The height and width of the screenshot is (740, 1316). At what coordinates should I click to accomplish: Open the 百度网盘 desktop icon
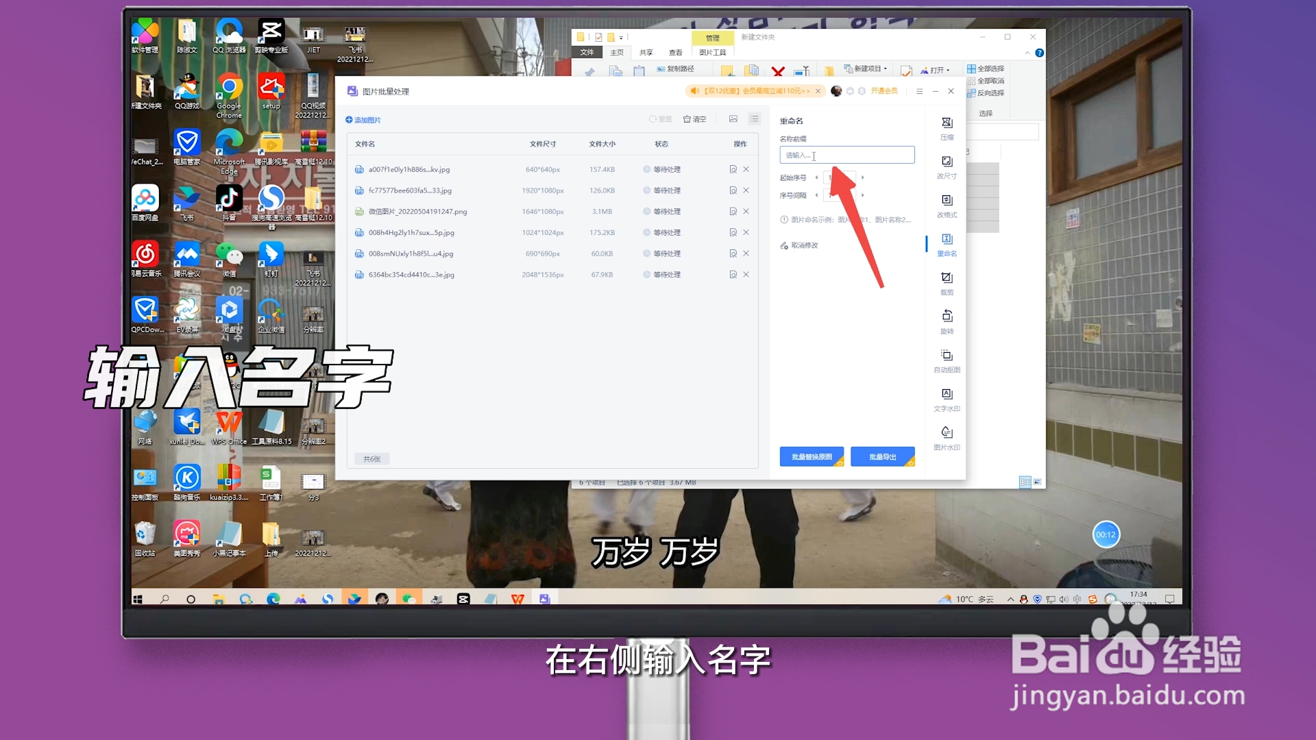pyautogui.click(x=145, y=203)
